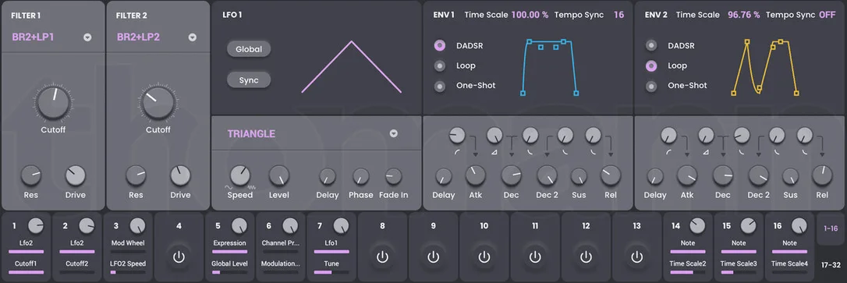Screen dimensions: 847x283
Task: Open slot 5 source Expression
Action: tap(229, 243)
